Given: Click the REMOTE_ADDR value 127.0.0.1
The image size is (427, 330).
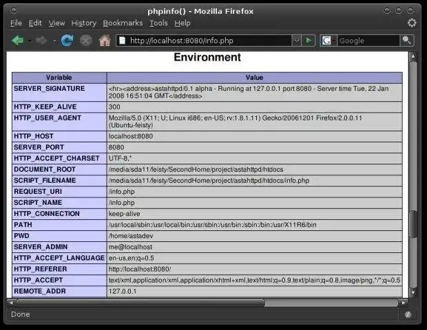Looking at the screenshot, I should [x=123, y=291].
